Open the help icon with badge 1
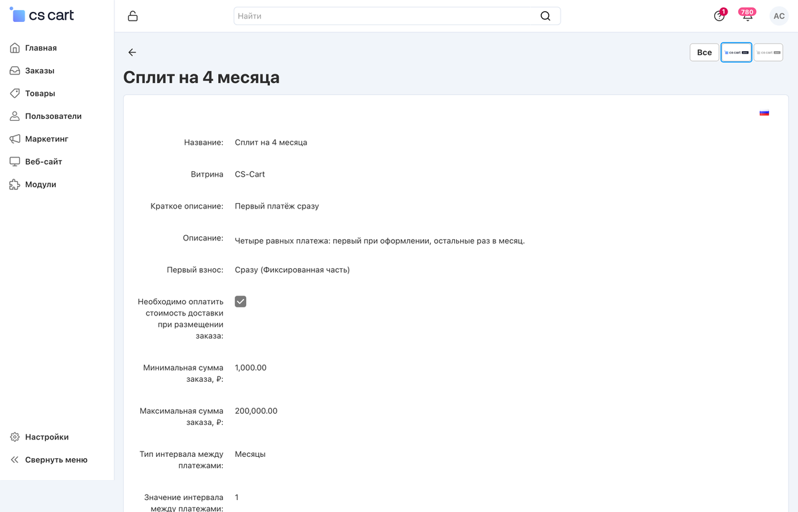 (x=720, y=15)
